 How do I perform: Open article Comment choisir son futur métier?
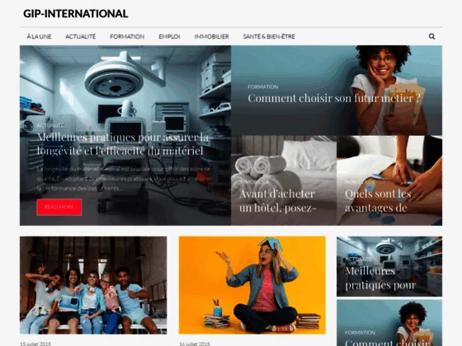click(334, 98)
